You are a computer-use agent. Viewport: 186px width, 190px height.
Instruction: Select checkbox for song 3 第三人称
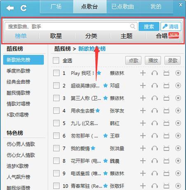click(56, 98)
